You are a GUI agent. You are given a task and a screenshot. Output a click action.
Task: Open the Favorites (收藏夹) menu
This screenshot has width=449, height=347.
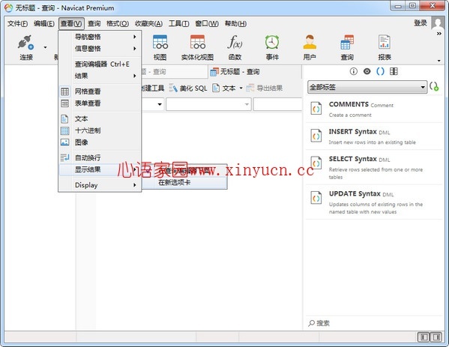(148, 23)
